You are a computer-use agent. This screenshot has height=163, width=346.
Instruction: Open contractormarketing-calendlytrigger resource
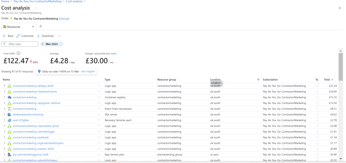34,132
